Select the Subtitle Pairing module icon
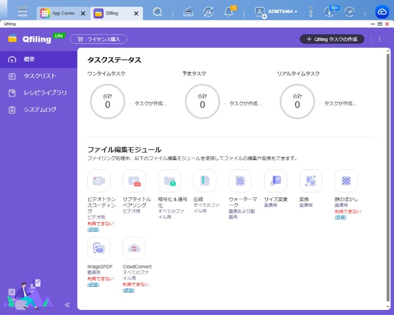 pos(134,181)
